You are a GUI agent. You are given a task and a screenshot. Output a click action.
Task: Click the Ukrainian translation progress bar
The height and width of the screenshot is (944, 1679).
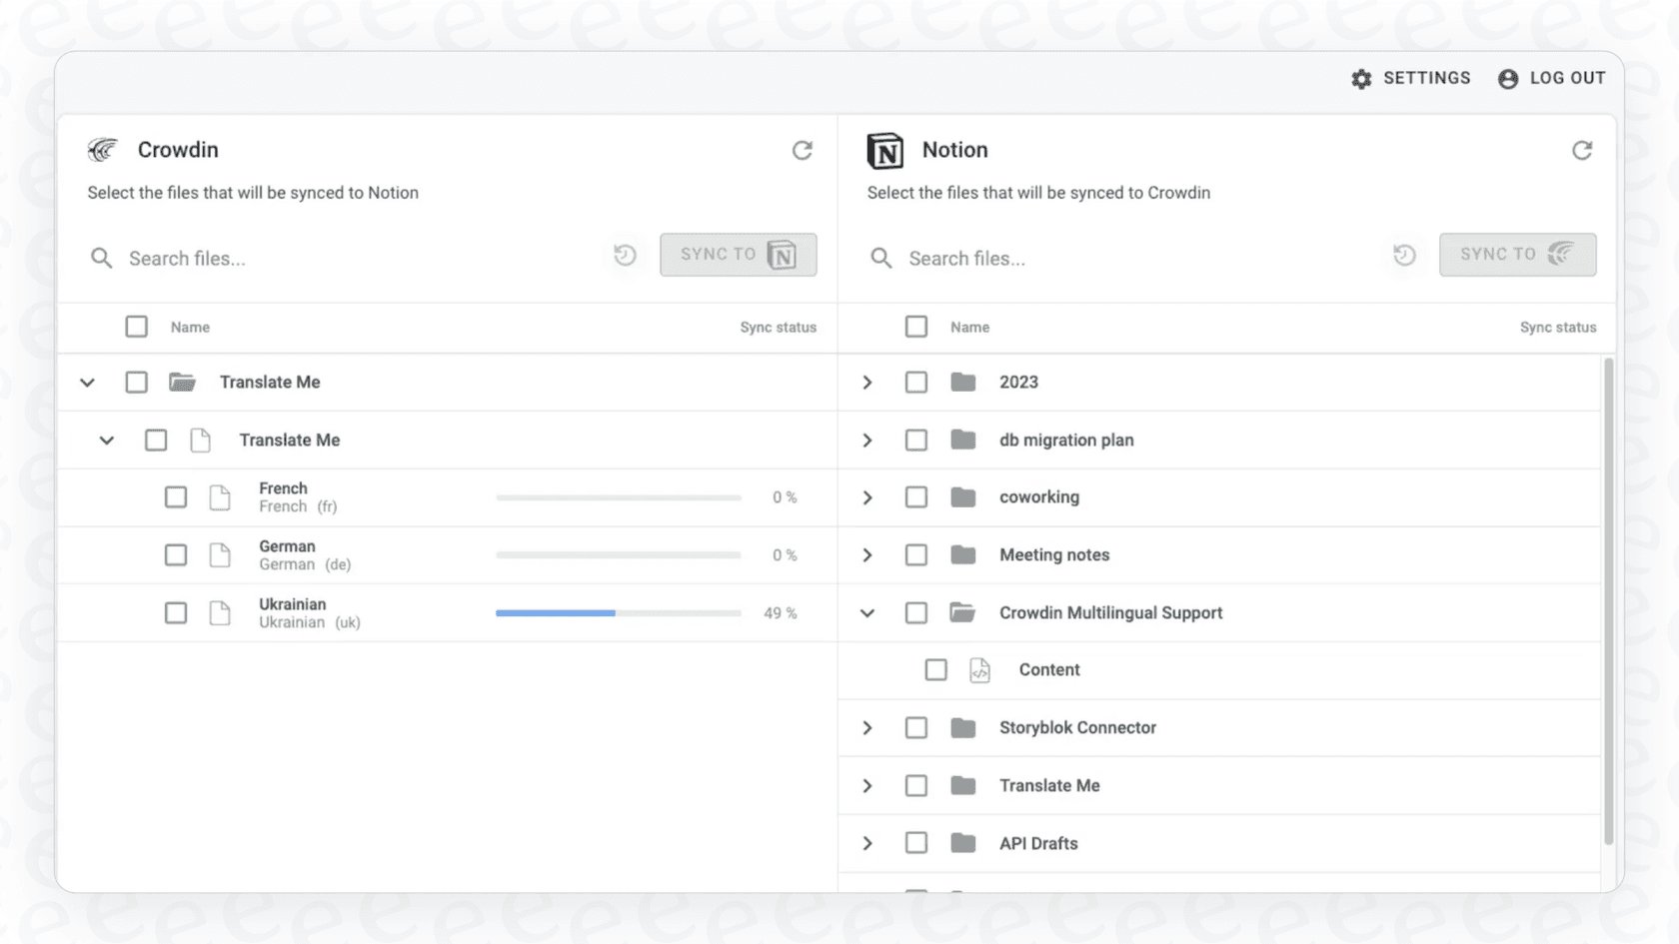click(618, 612)
